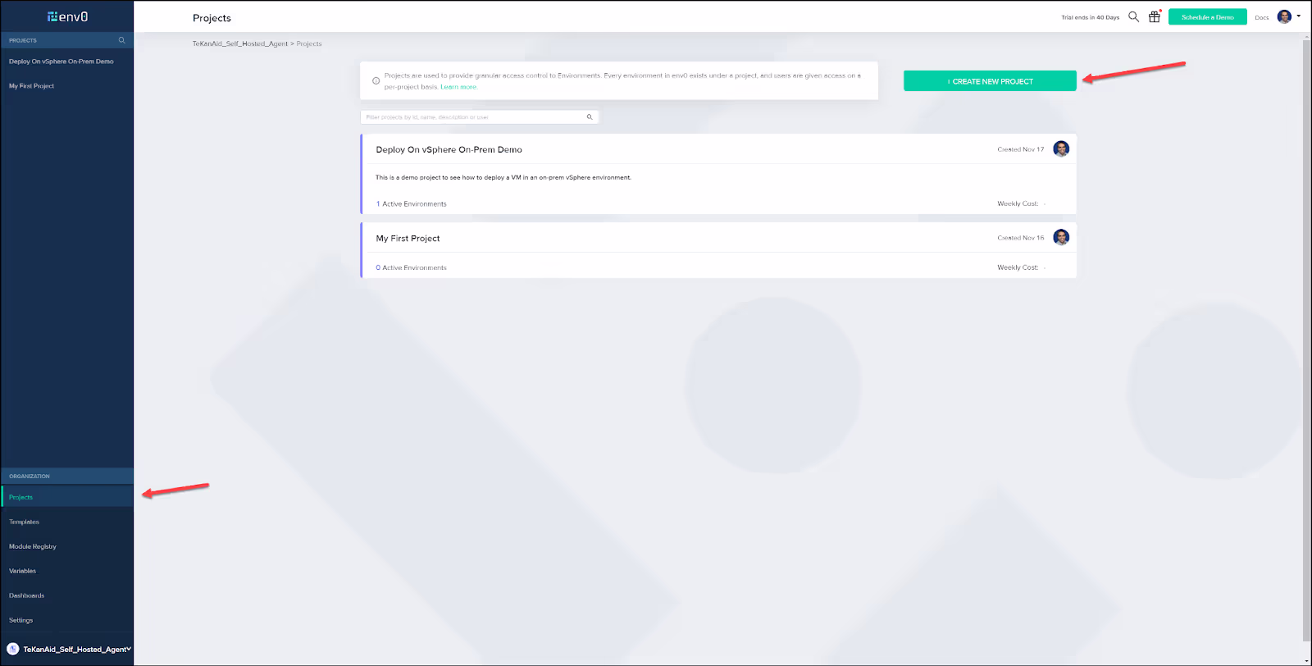
Task: Select Projects in the organization menu
Action: coord(67,497)
